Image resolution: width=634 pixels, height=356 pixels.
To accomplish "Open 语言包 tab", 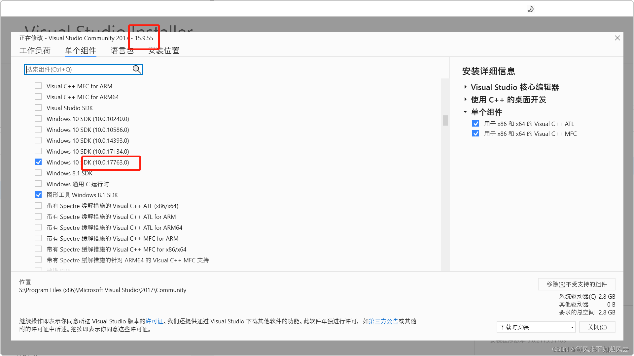I will coord(122,50).
